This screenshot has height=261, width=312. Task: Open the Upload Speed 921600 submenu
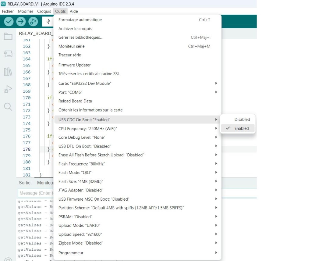pyautogui.click(x=137, y=234)
